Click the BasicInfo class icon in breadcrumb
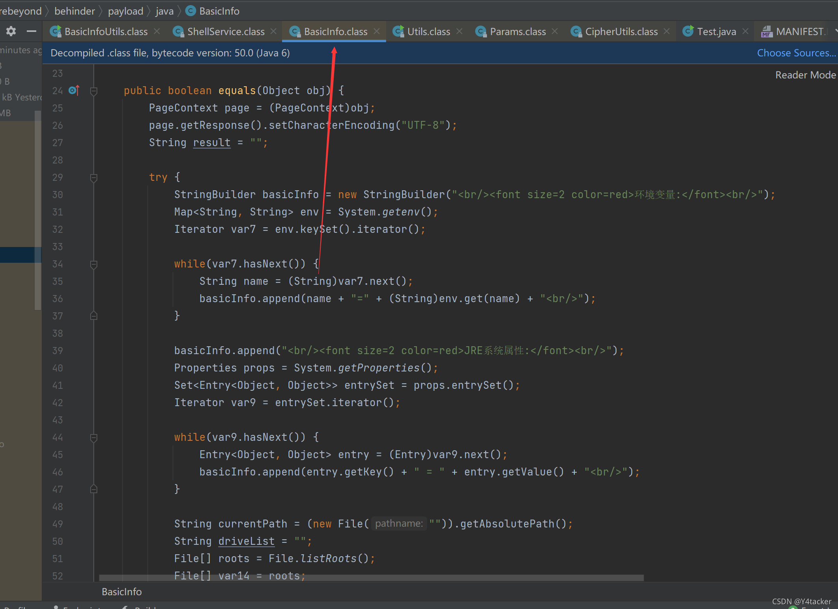 191,11
